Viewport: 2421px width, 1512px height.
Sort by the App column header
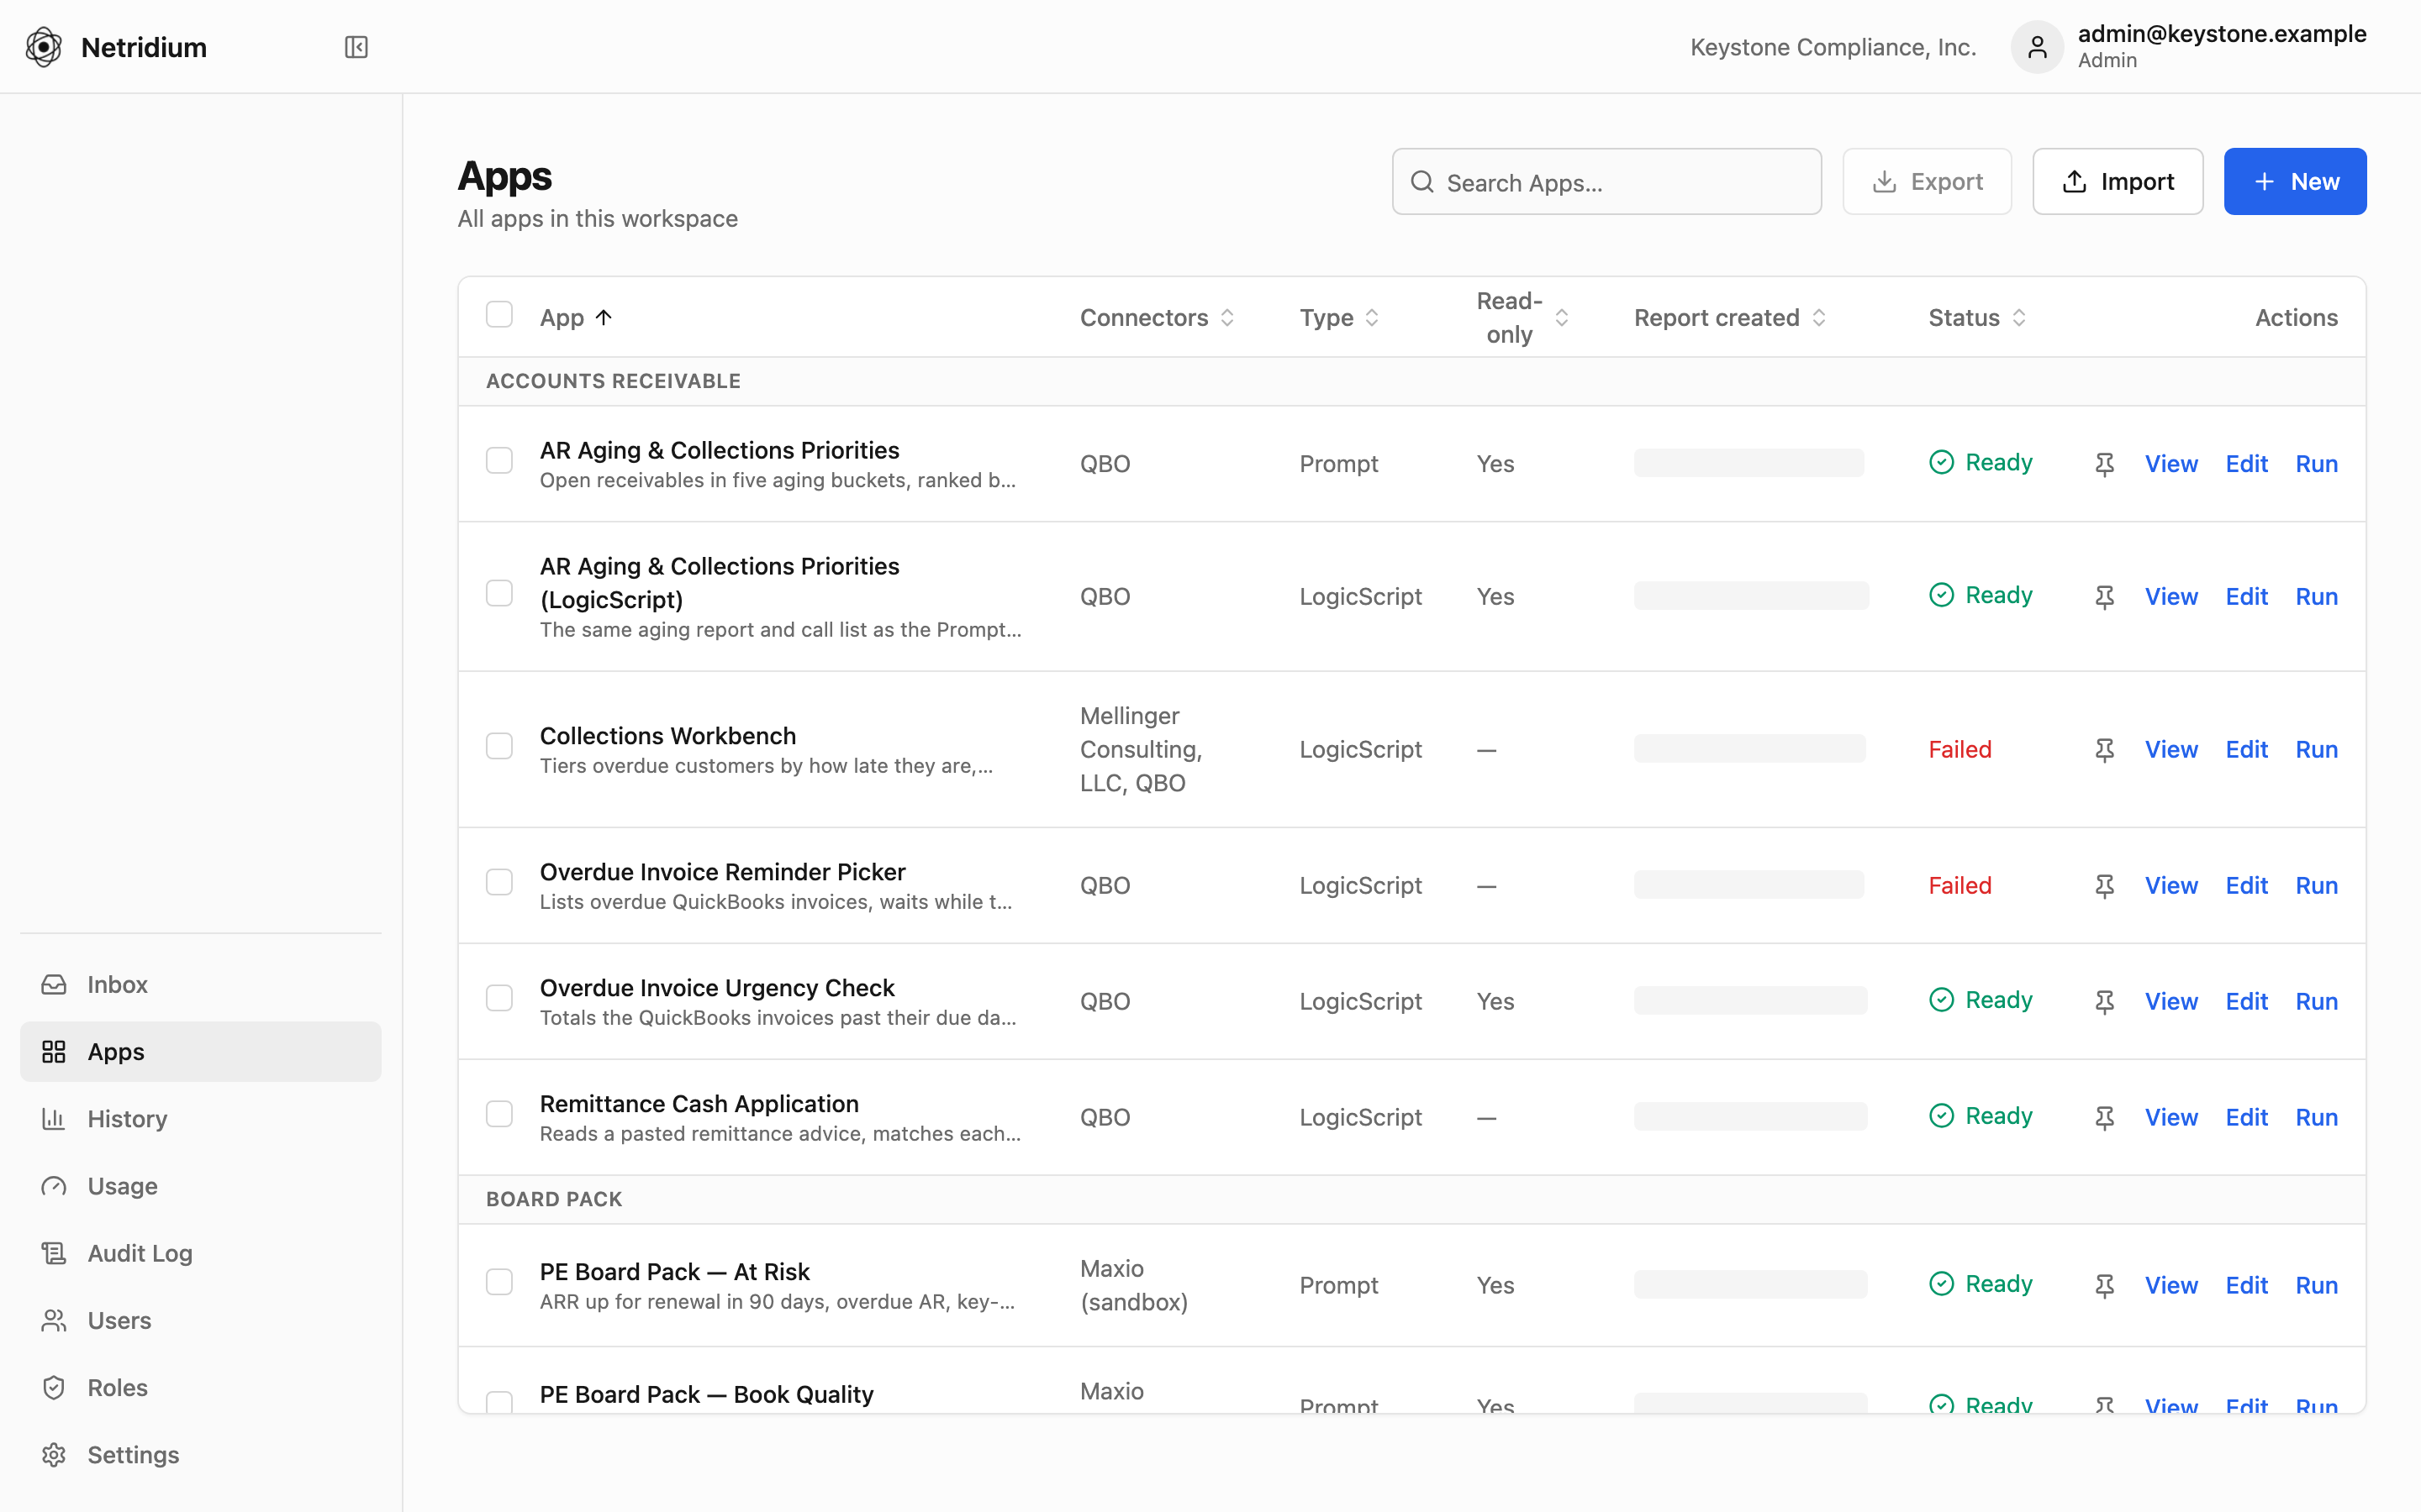[576, 318]
